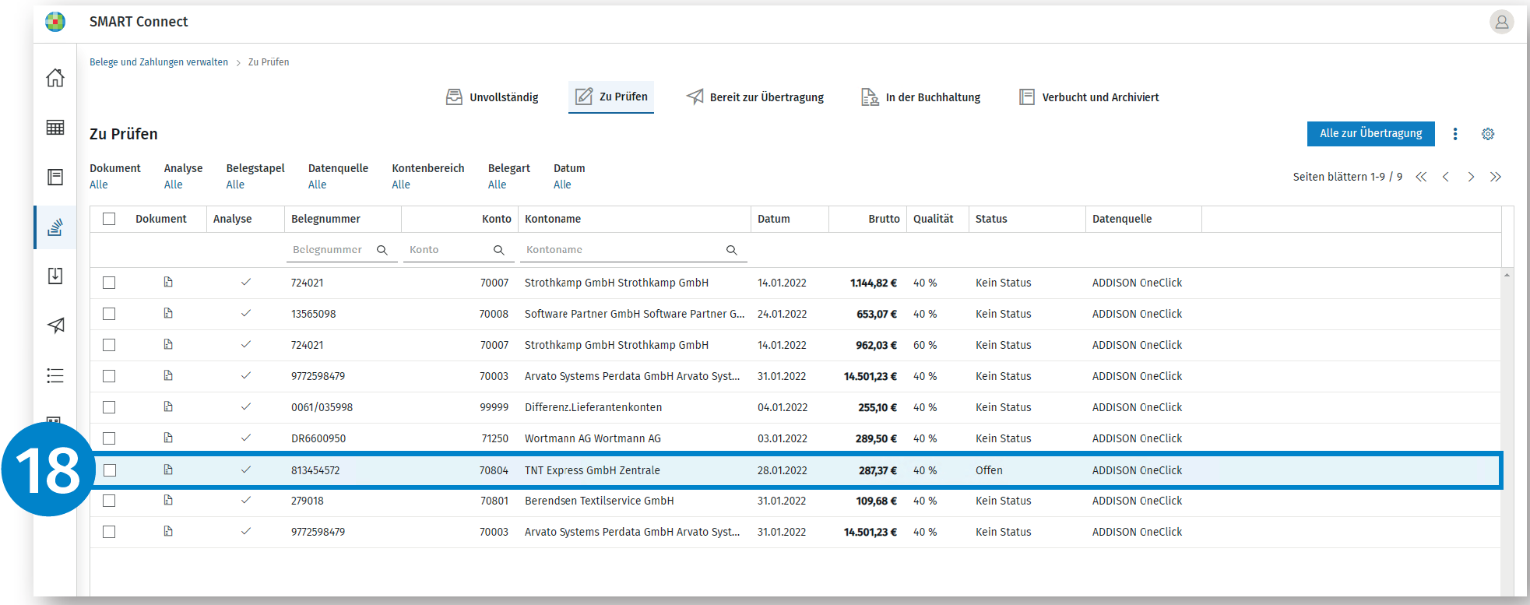Toggle the select-all checkbox in table header

pos(109,219)
